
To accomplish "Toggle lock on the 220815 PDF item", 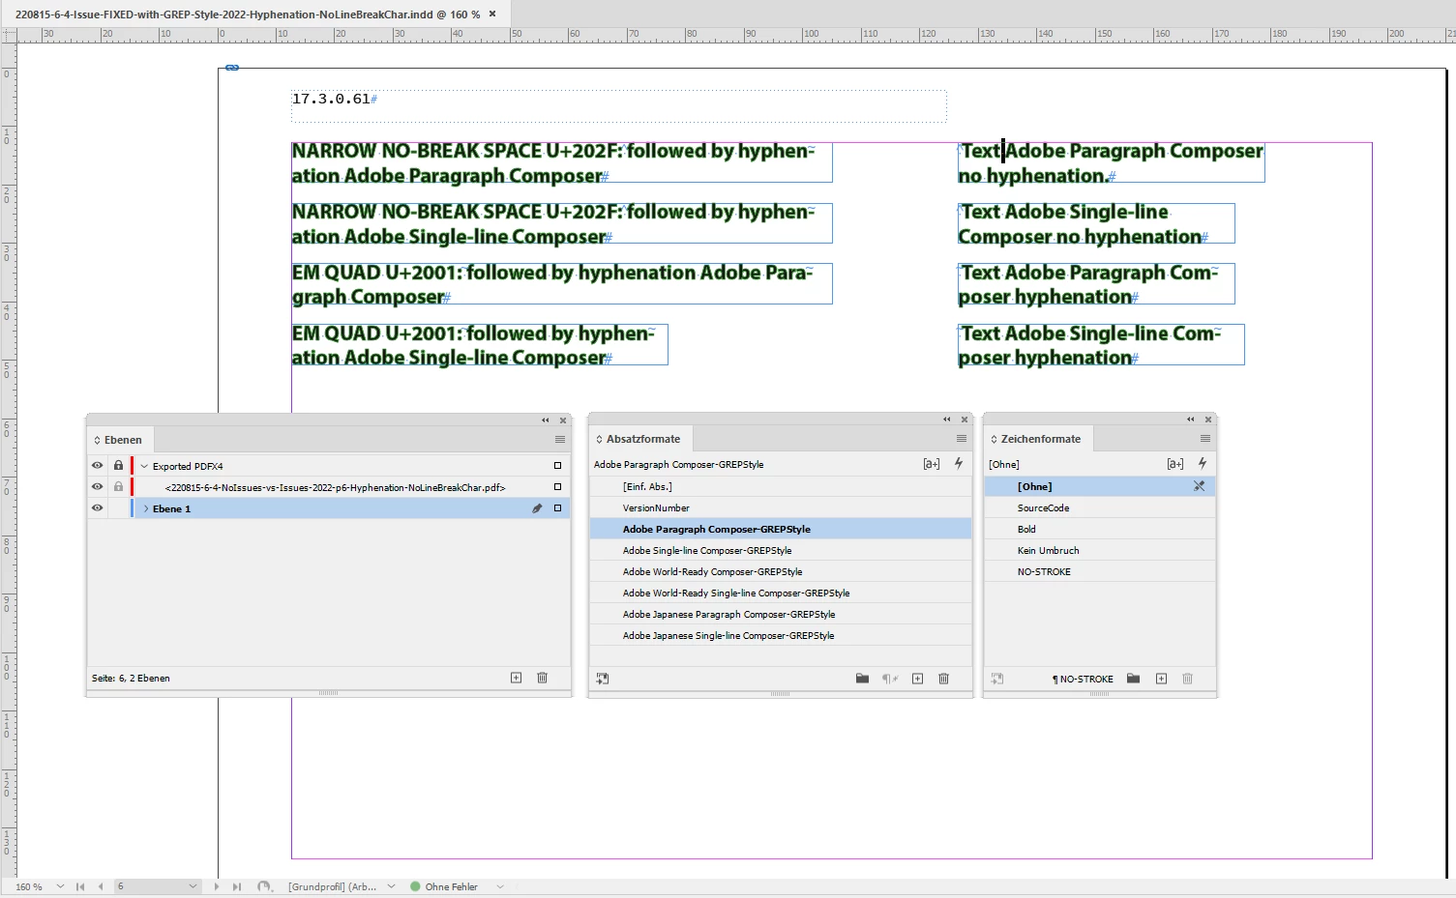I will (x=118, y=487).
